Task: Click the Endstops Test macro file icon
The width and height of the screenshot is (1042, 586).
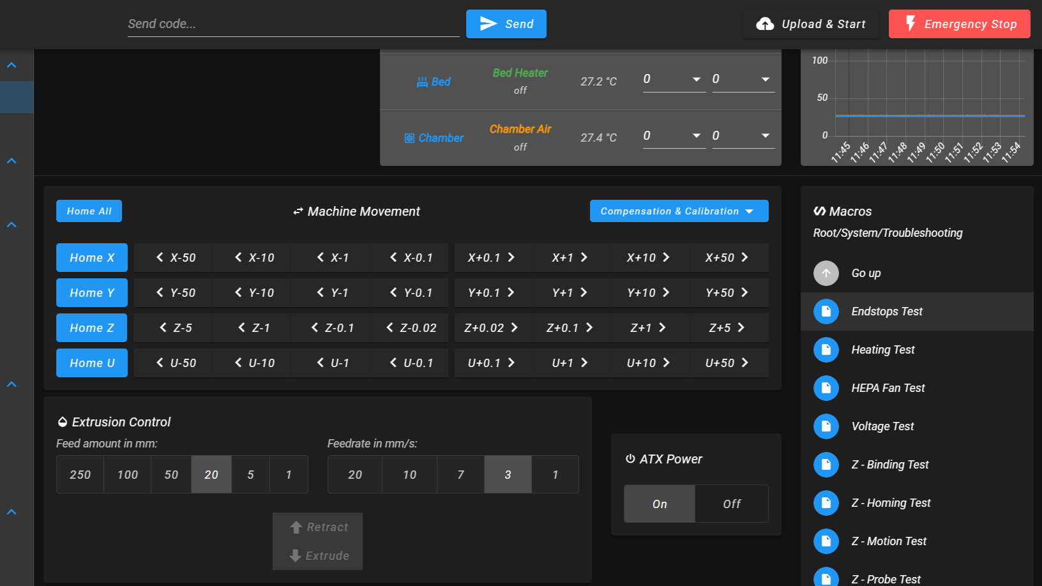Action: (826, 312)
